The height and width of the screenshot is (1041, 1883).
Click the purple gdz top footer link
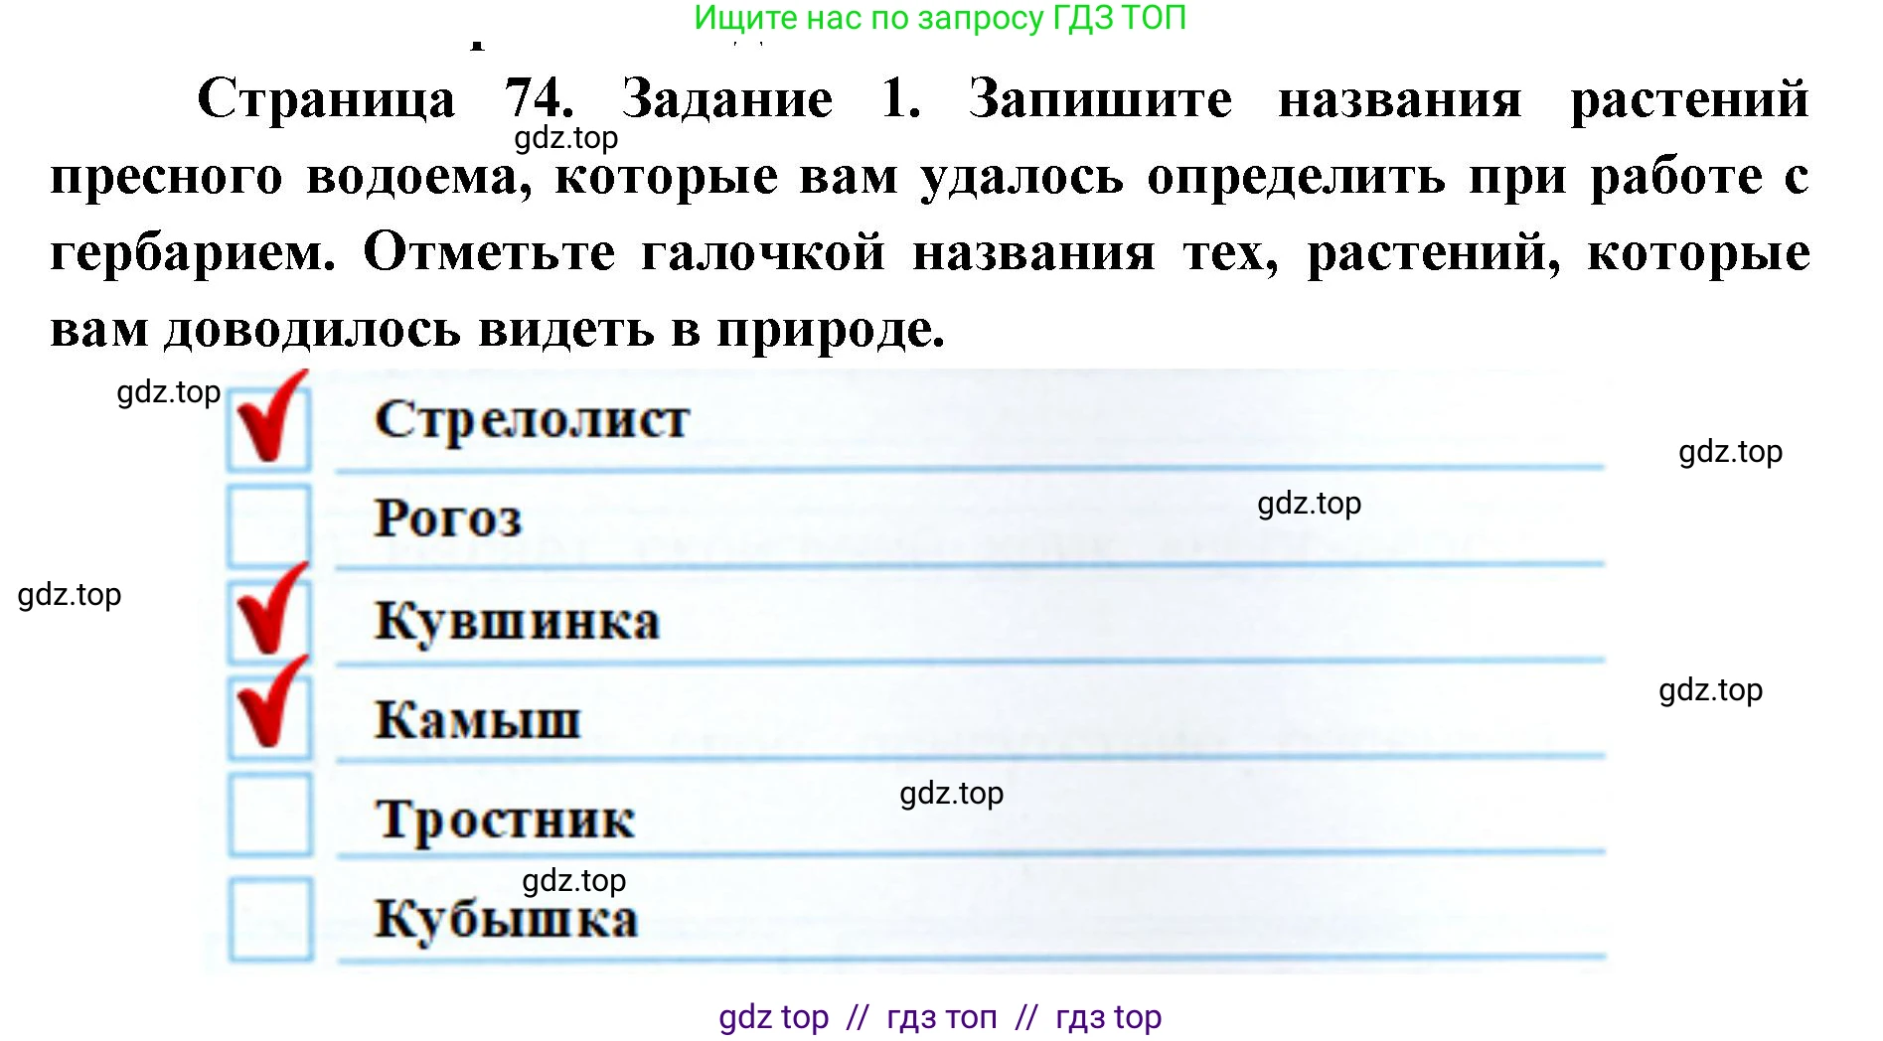[x=773, y=1016]
